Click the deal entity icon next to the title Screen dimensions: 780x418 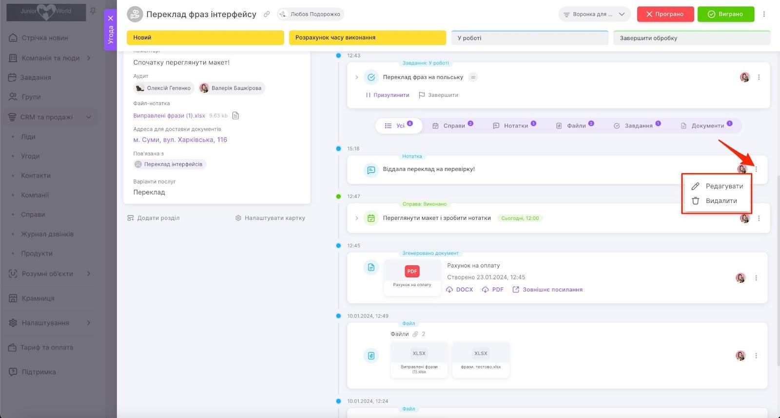135,14
